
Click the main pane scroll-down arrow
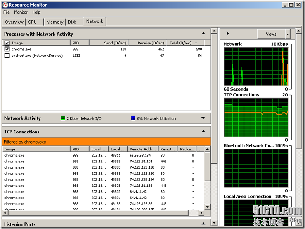tap(214, 223)
